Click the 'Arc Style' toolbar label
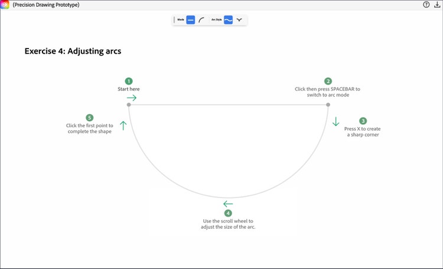 pos(217,20)
